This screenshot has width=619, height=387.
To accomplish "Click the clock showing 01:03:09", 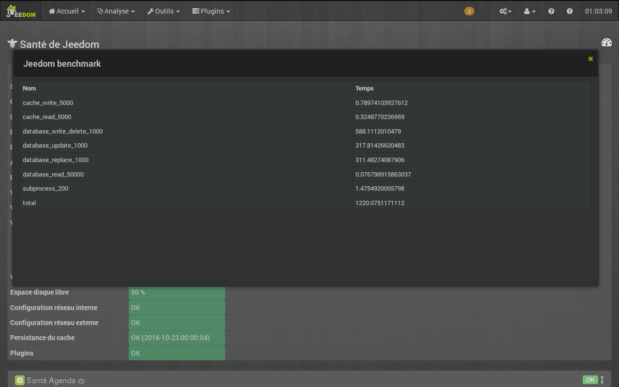I will [599, 11].
